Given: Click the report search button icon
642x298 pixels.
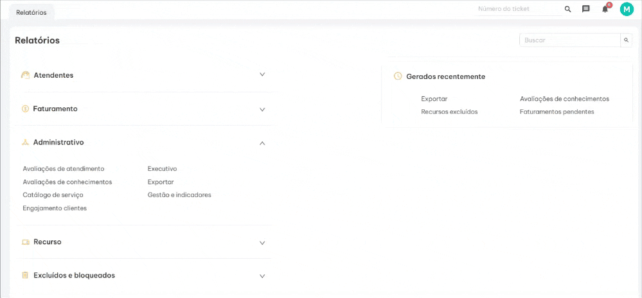Looking at the screenshot, I should pos(627,40).
